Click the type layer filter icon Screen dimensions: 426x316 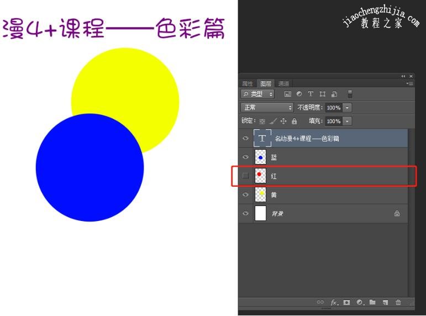tap(311, 94)
